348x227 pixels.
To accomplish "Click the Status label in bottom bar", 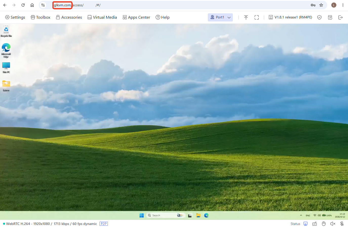I will [295, 224].
